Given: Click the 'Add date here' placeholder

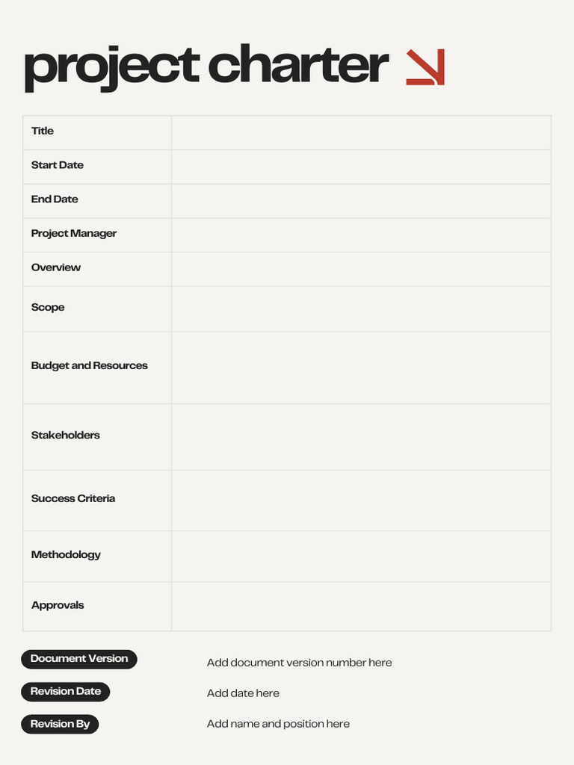Looking at the screenshot, I should point(243,693).
